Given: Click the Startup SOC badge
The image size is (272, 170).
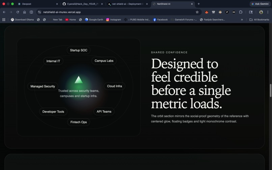Looking at the screenshot, I should pos(79,50).
